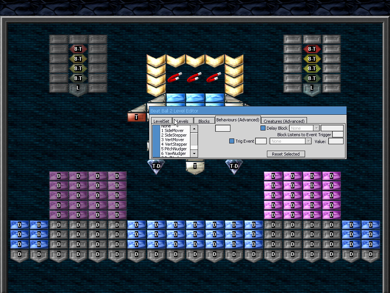
Task: Select the leftmost red magnet
Action: [x=175, y=77]
